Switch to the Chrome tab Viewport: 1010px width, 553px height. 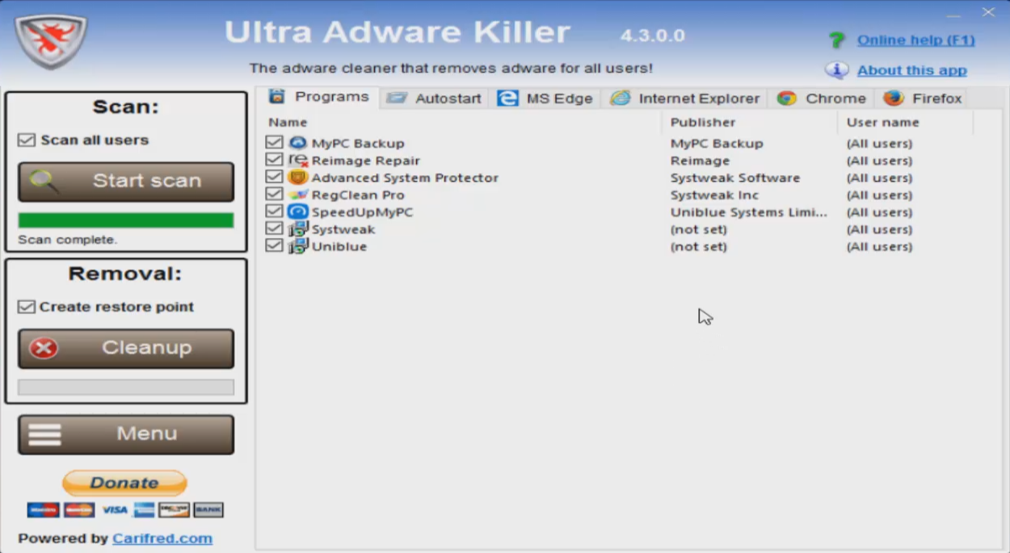click(x=821, y=98)
